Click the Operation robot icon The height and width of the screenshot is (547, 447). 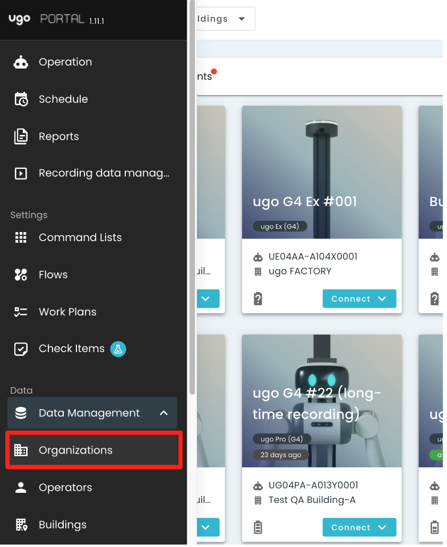(x=21, y=62)
